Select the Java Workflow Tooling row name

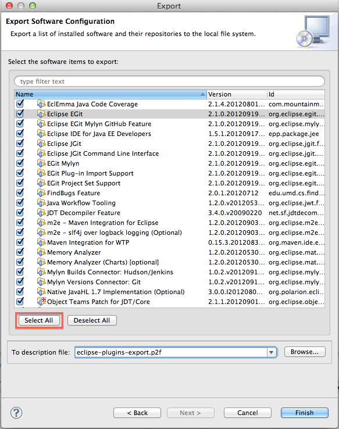pyautogui.click(x=81, y=203)
